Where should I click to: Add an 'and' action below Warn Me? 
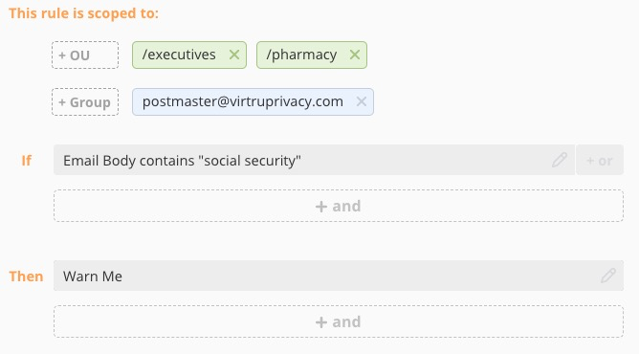pyautogui.click(x=339, y=321)
